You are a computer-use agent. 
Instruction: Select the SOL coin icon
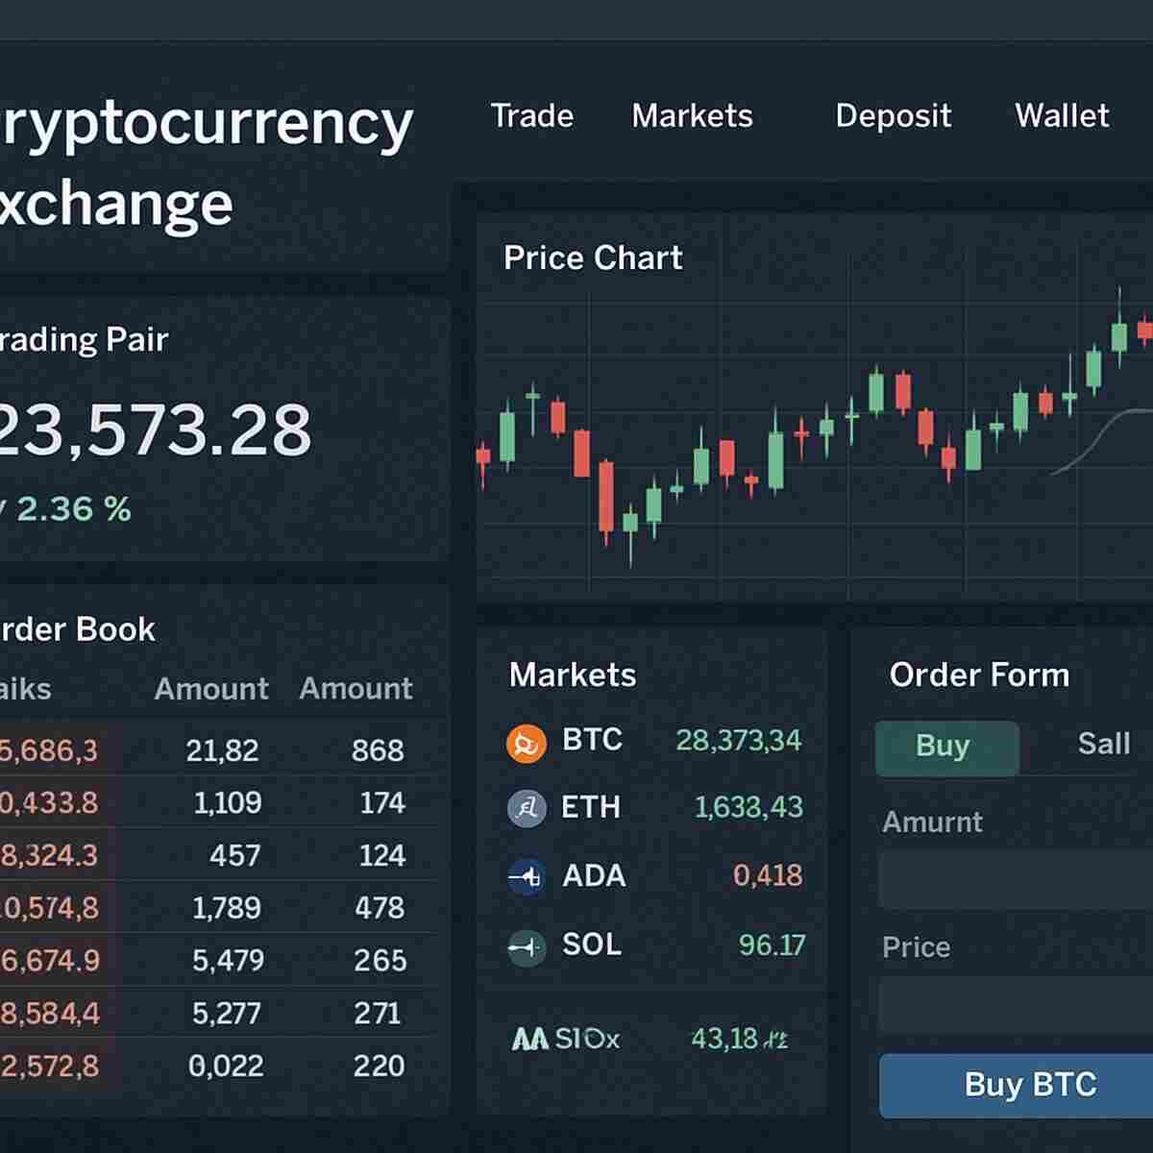pos(526,945)
